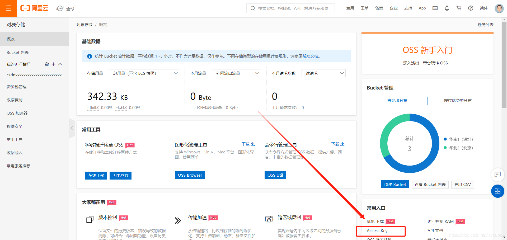Image resolution: width=507 pixels, height=240 pixels.
Task: Open the shopping cart icon
Action: (459, 8)
